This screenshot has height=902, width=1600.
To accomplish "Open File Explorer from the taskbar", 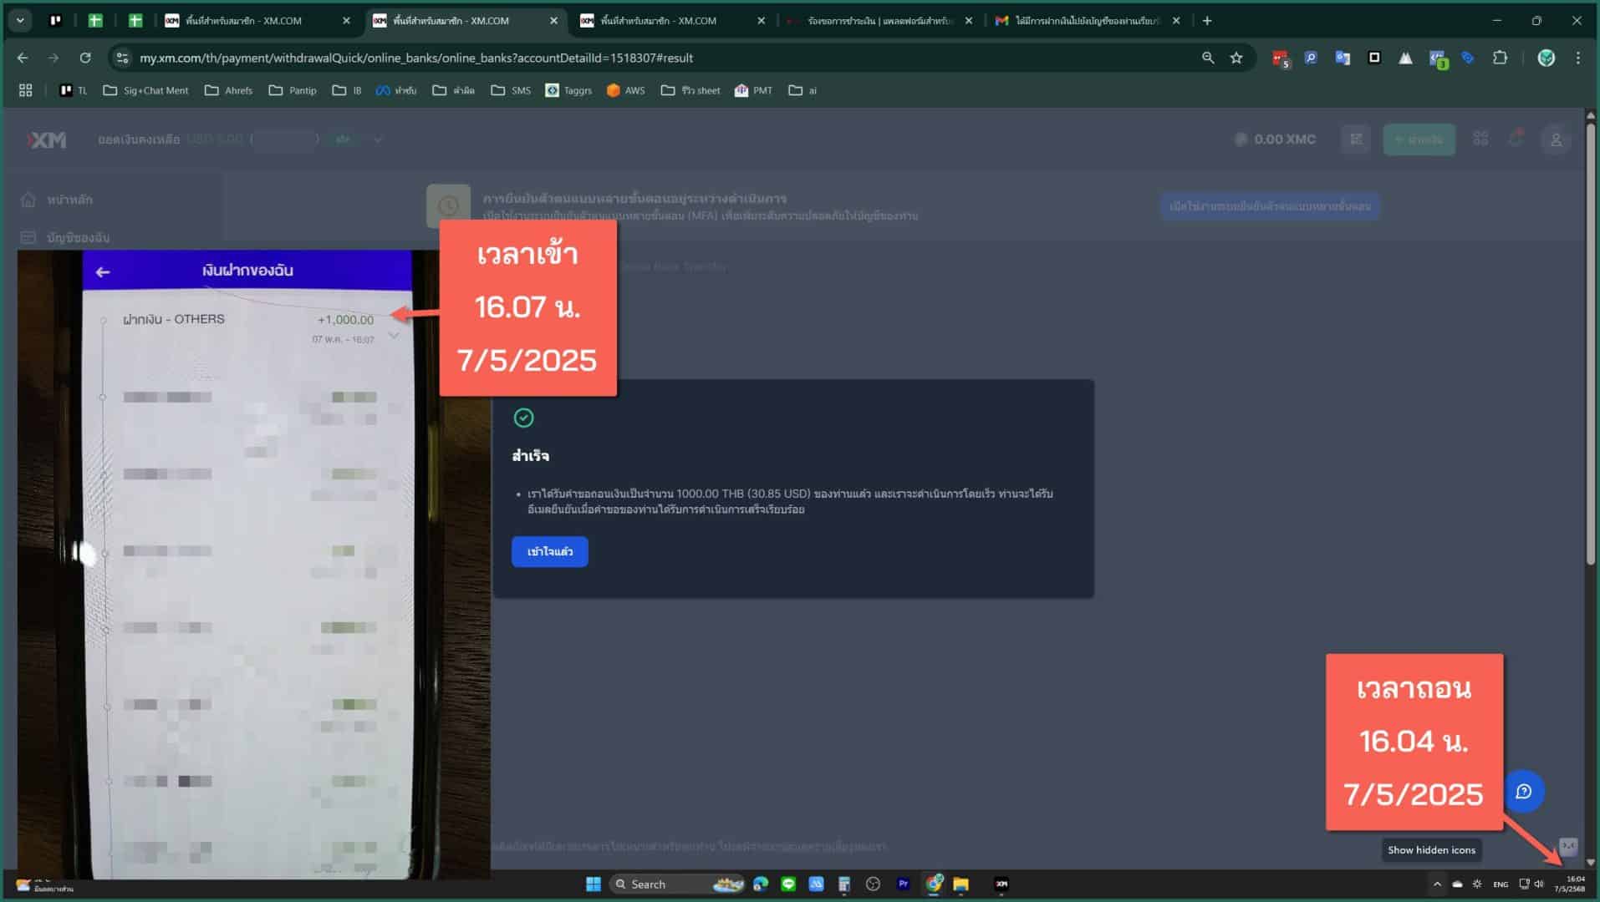I will click(961, 884).
